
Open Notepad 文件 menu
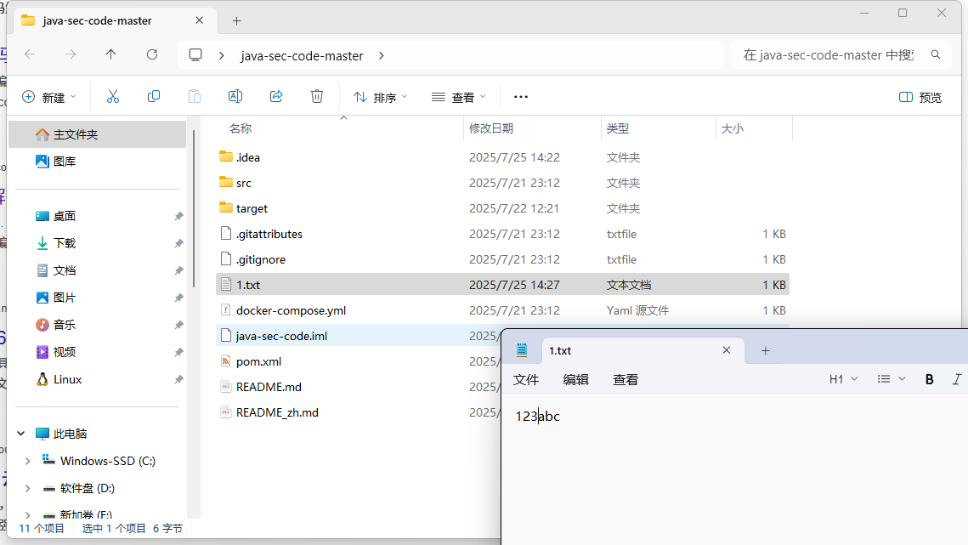[x=526, y=379]
